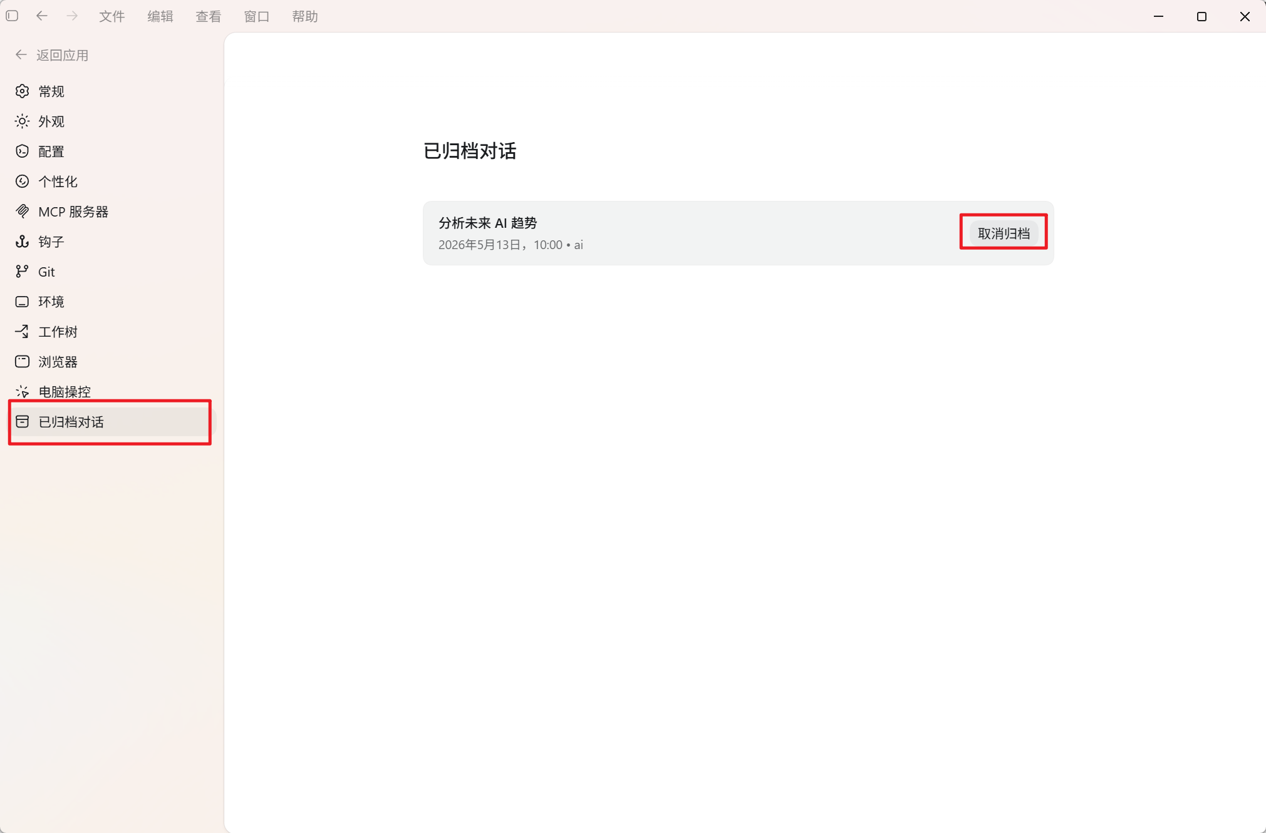This screenshot has height=833, width=1266.
Task: Click the 电脑操控 cursor icon
Action: [22, 392]
